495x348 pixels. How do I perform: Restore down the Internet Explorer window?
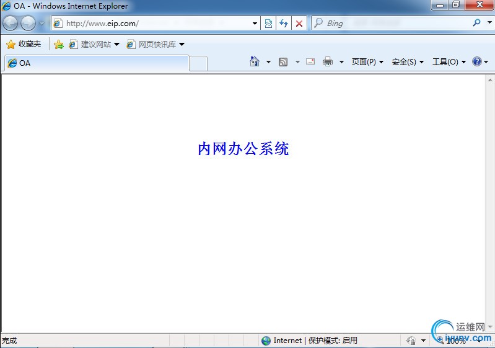pos(456,5)
